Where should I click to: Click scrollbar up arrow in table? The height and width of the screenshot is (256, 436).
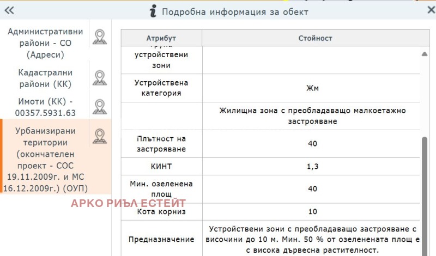[425, 54]
